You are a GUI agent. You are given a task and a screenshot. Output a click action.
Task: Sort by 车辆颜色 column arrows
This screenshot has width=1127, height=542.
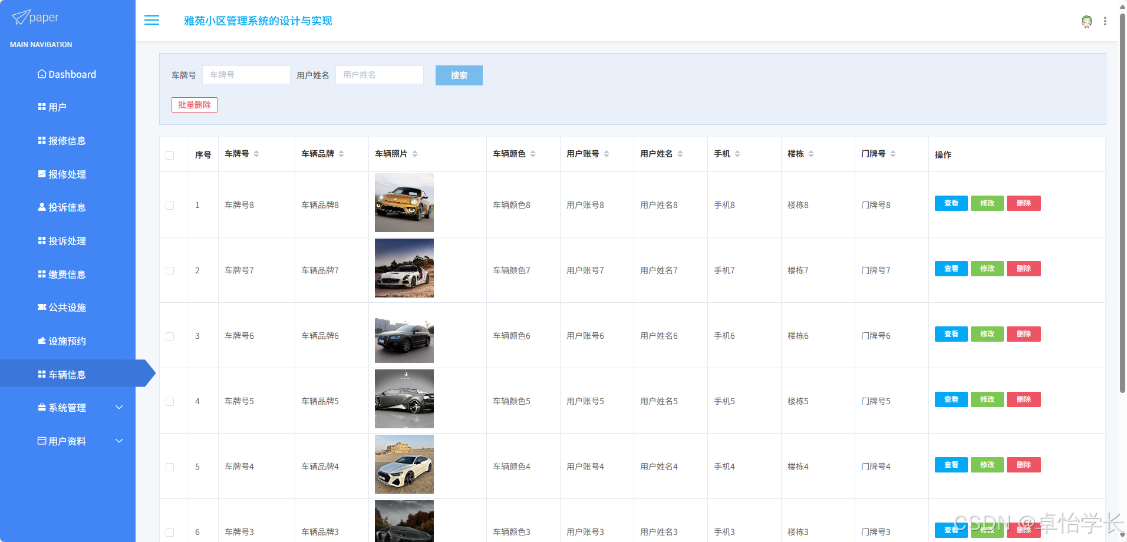pyautogui.click(x=533, y=154)
